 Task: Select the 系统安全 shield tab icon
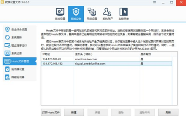click(76, 12)
